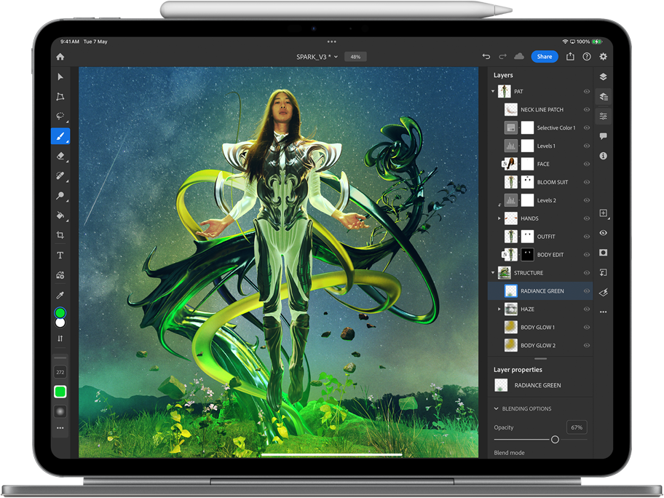
Task: Collapse the PAT layer group
Action: [494, 92]
